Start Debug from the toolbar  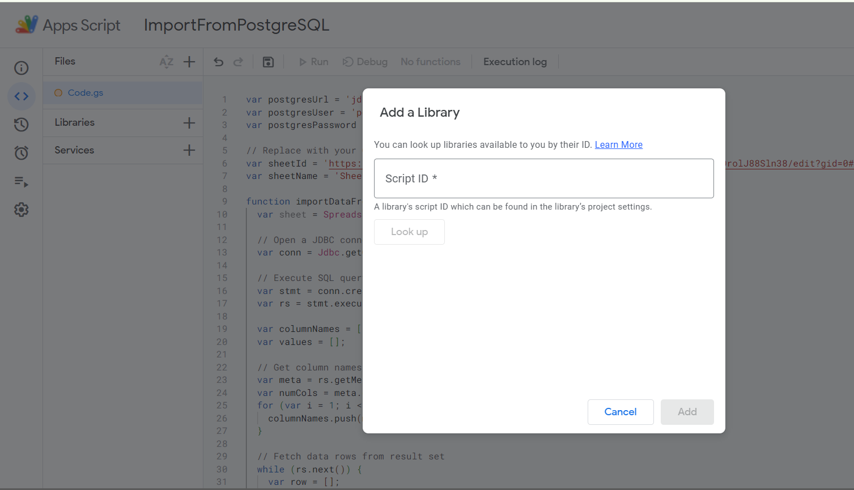[365, 62]
